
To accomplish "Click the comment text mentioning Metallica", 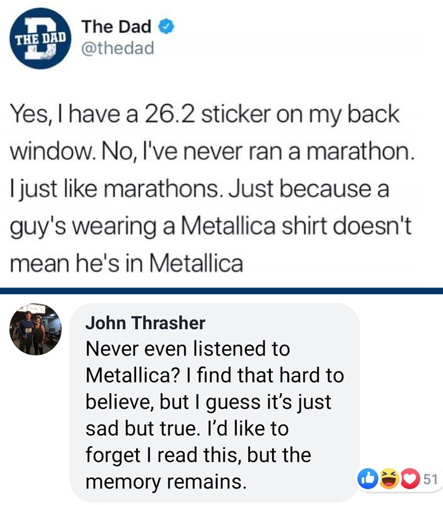I will coord(215,416).
